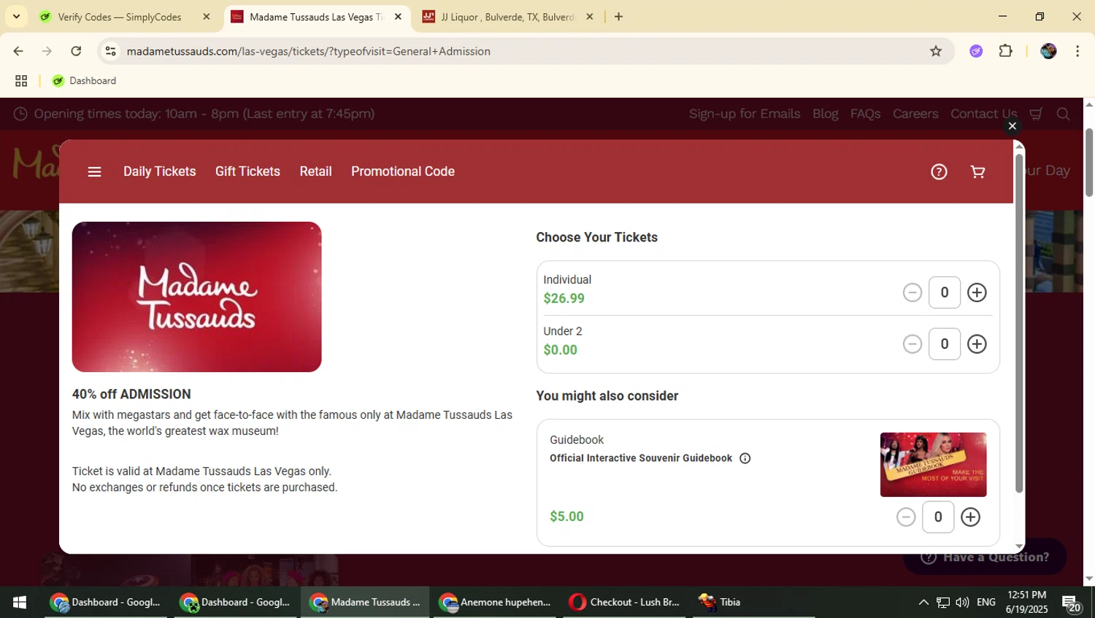This screenshot has width=1095, height=618.
Task: Open the apps grid in bookmarks bar
Action: [x=21, y=81]
